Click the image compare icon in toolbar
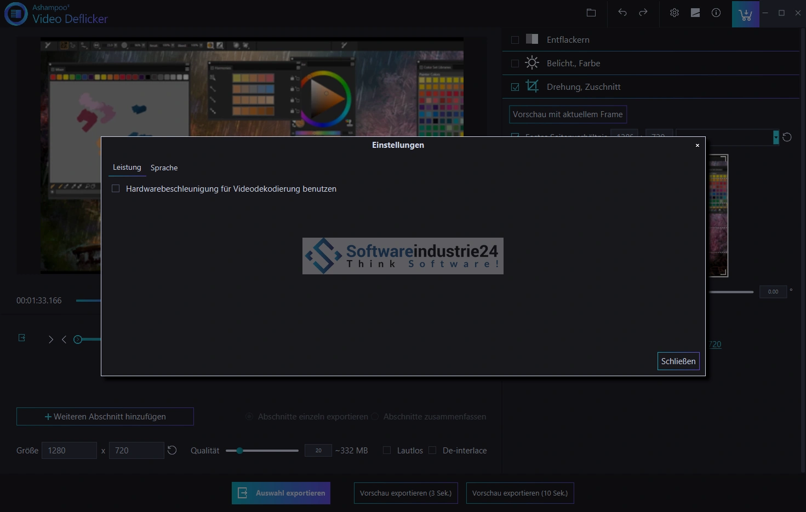This screenshot has width=806, height=512. point(695,13)
